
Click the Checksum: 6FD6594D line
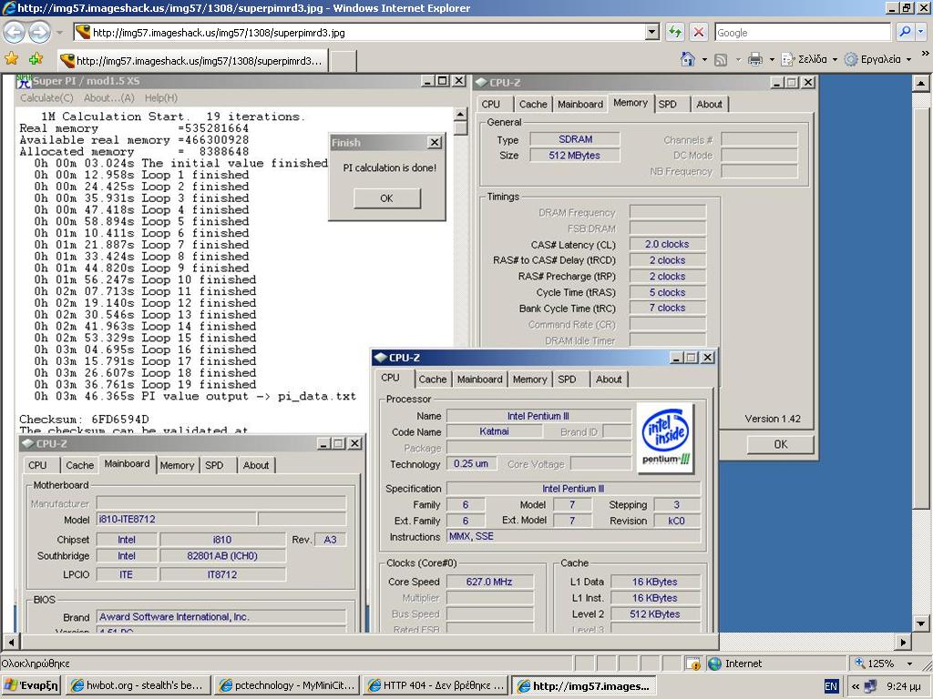pos(84,419)
